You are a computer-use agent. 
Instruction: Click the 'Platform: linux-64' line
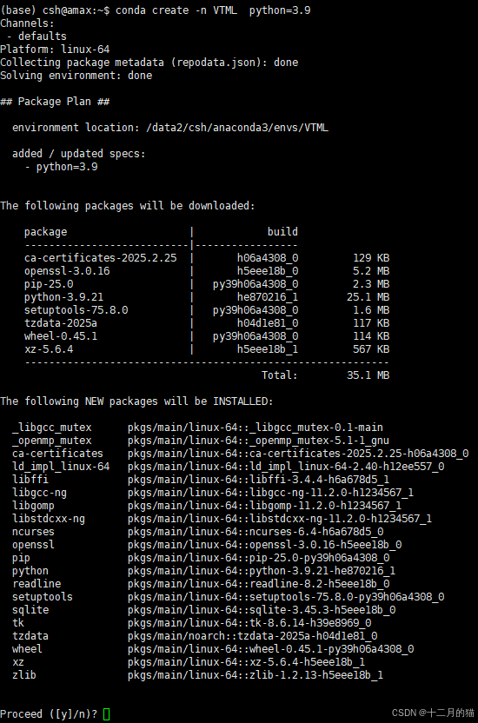click(x=55, y=50)
